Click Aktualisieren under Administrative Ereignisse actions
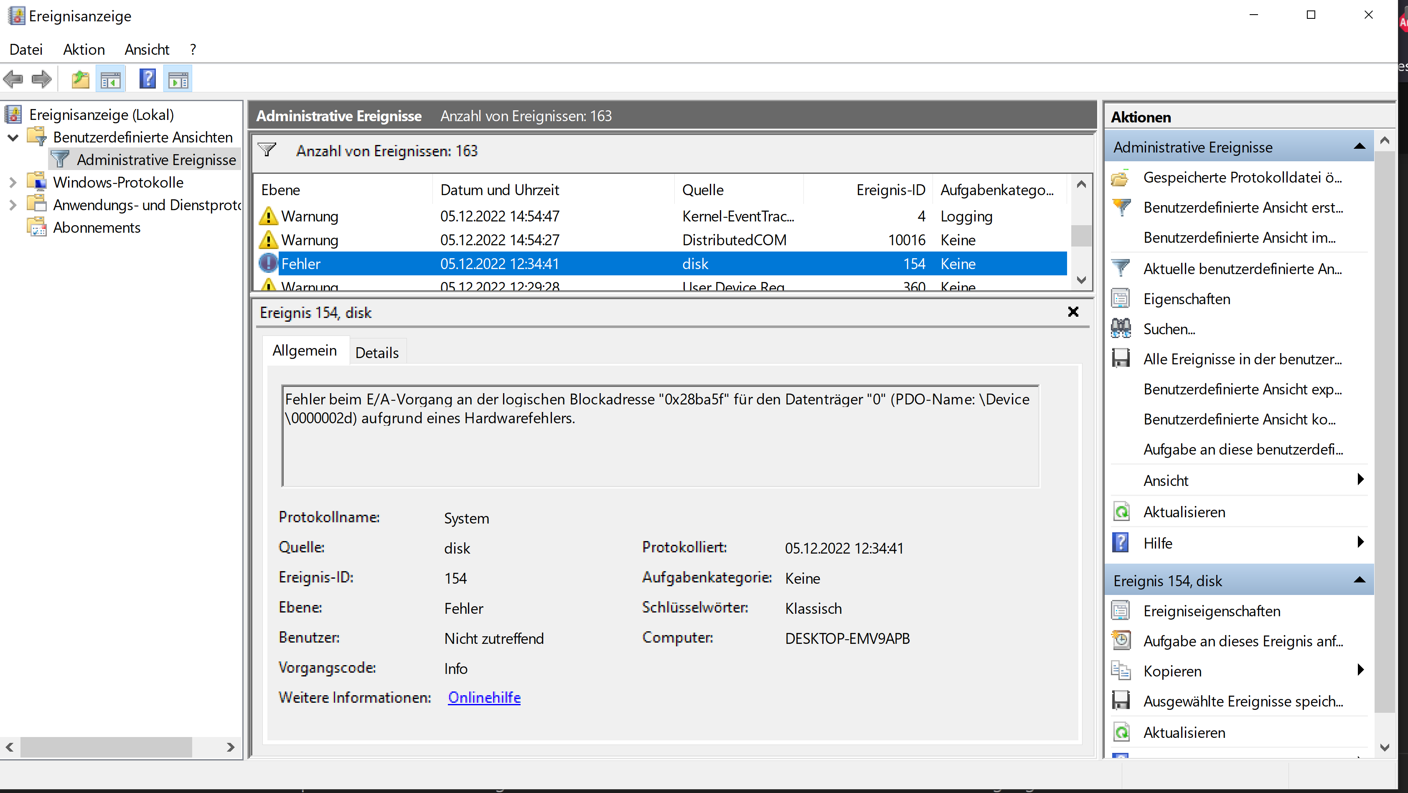Viewport: 1408px width, 793px height. tap(1184, 512)
